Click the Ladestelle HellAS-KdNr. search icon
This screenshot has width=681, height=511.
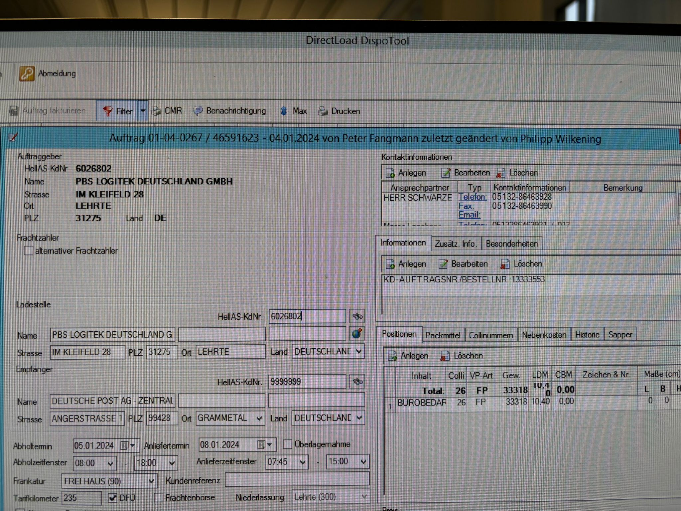[357, 316]
